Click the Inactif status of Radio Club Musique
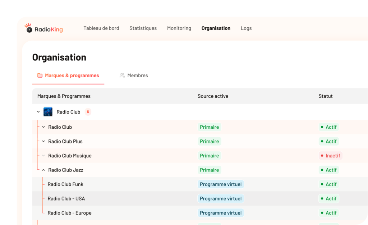This screenshot has height=225, width=368. 331,156
